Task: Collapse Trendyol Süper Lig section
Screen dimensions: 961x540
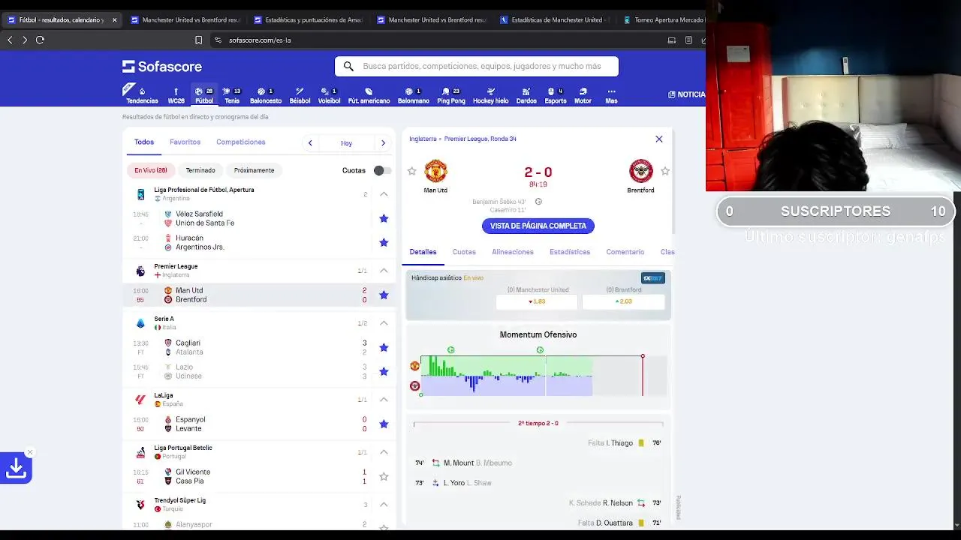Action: (x=384, y=505)
